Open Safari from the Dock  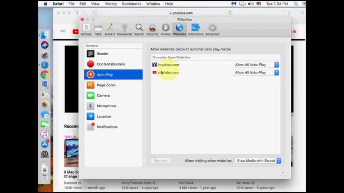point(45,65)
